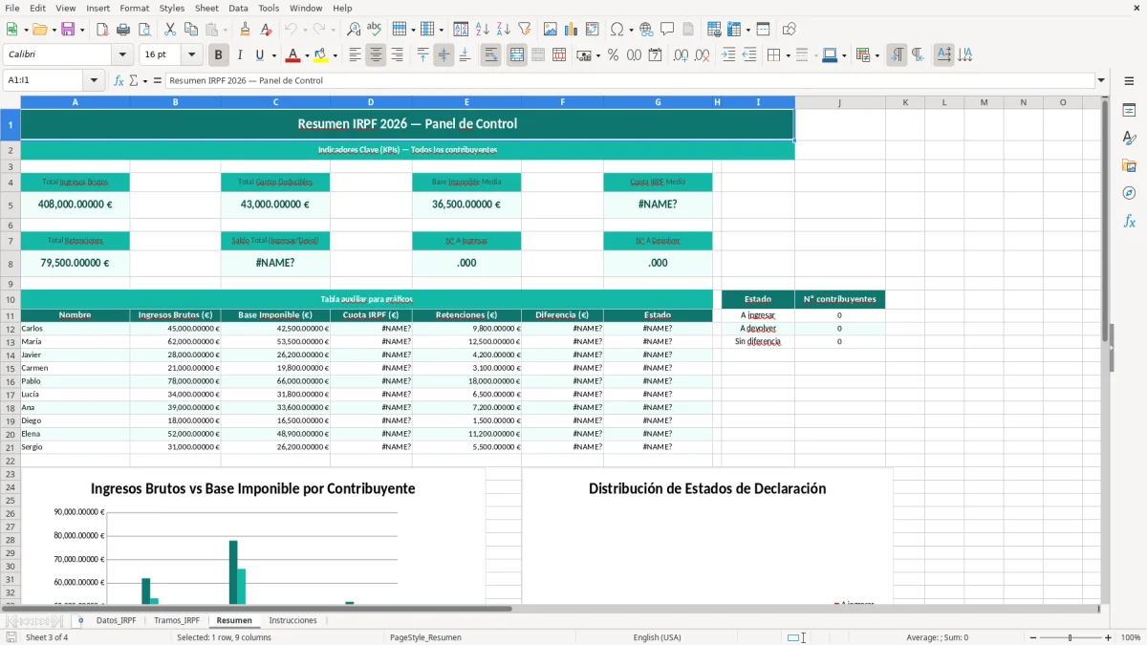Switch to the Datos_IRPF sheet tab
The image size is (1147, 645).
click(x=117, y=621)
